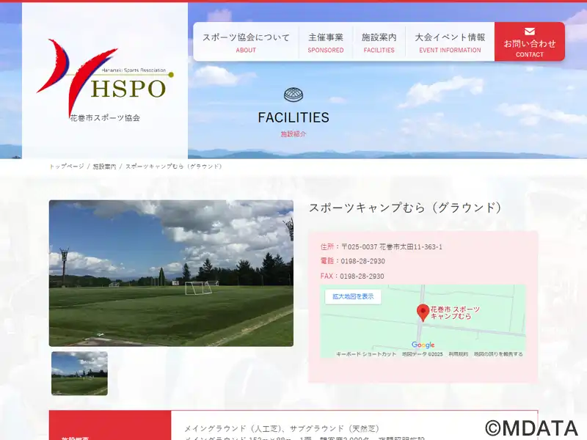This screenshot has width=587, height=440.
Task: Go to トップページ breadcrumb link
Action: 67,166
